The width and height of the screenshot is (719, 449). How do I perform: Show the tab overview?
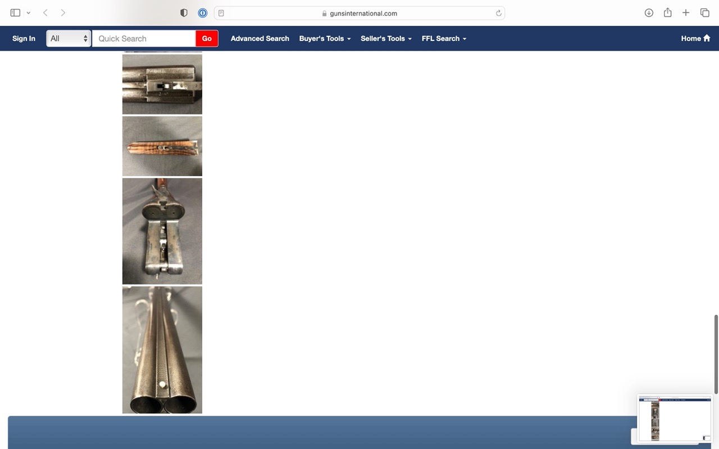704,13
